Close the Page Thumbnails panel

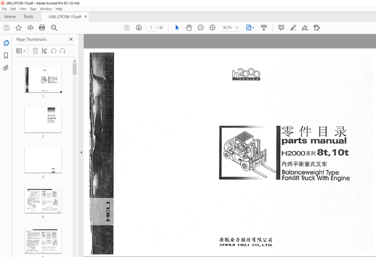click(71, 39)
